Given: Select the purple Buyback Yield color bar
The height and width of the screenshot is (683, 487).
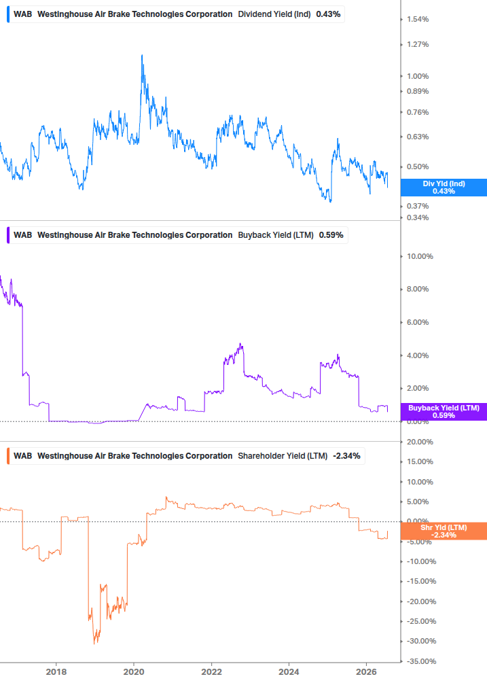Looking at the screenshot, I should tap(8, 235).
